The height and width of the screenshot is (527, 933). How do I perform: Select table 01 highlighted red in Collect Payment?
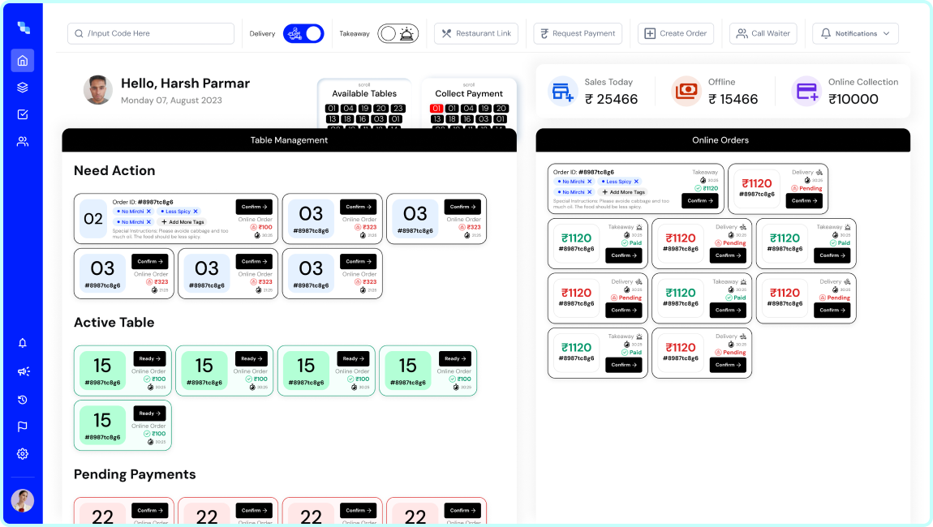coord(436,109)
